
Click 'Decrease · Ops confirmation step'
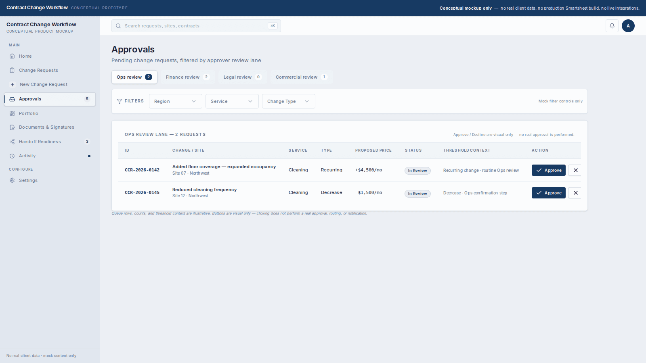click(x=475, y=193)
